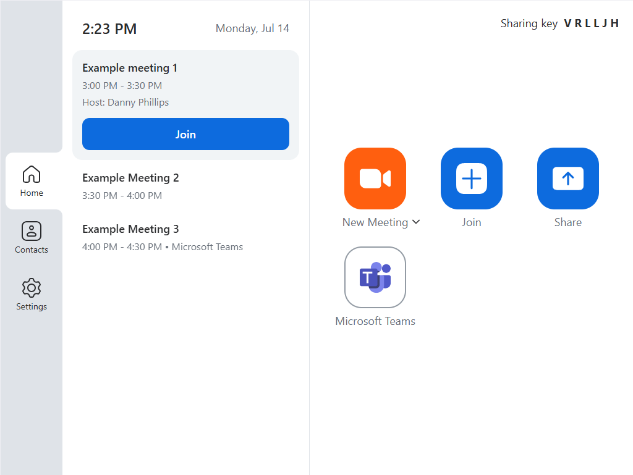Viewport: 633px width, 475px height.
Task: Click the Home tab label
Action: (x=32, y=193)
